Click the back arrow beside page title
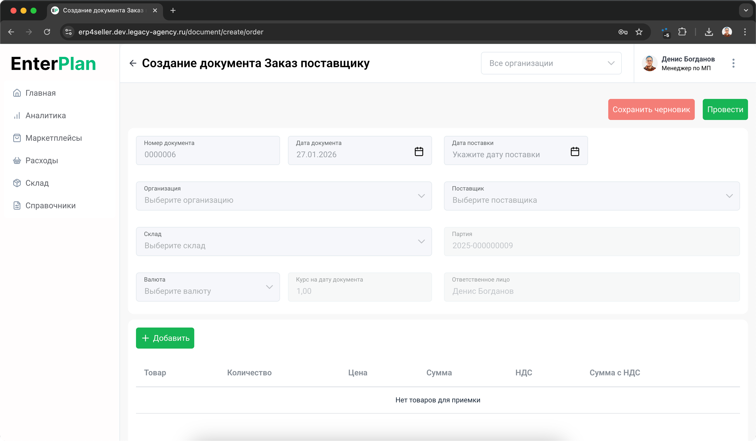 pyautogui.click(x=133, y=63)
